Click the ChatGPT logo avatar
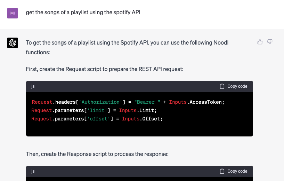The image size is (284, 181). pyautogui.click(x=13, y=43)
